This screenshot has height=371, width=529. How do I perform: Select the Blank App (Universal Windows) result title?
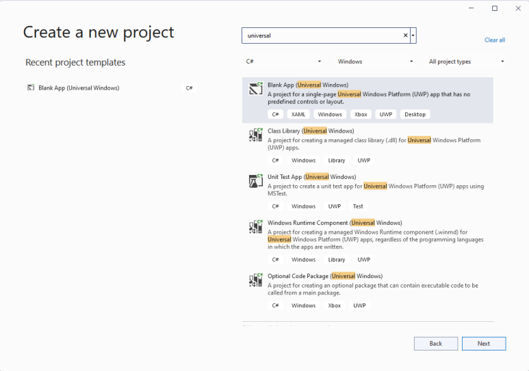(308, 85)
